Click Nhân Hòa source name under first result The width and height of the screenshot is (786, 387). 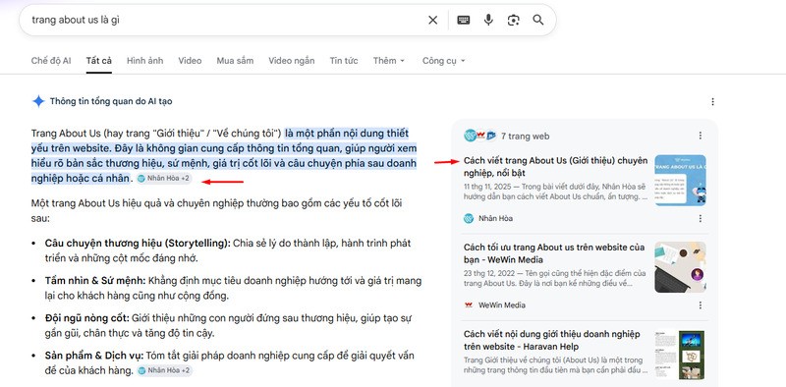coord(495,219)
